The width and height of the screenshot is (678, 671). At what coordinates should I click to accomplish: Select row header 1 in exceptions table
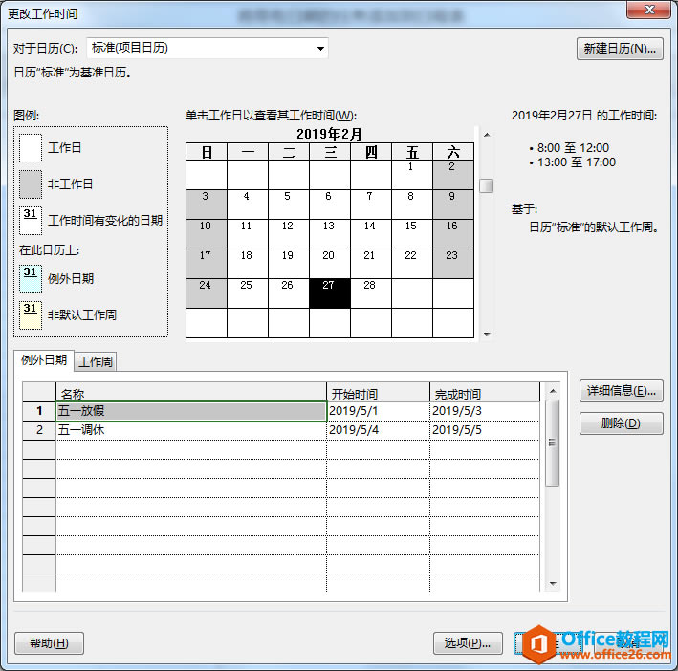click(39, 411)
